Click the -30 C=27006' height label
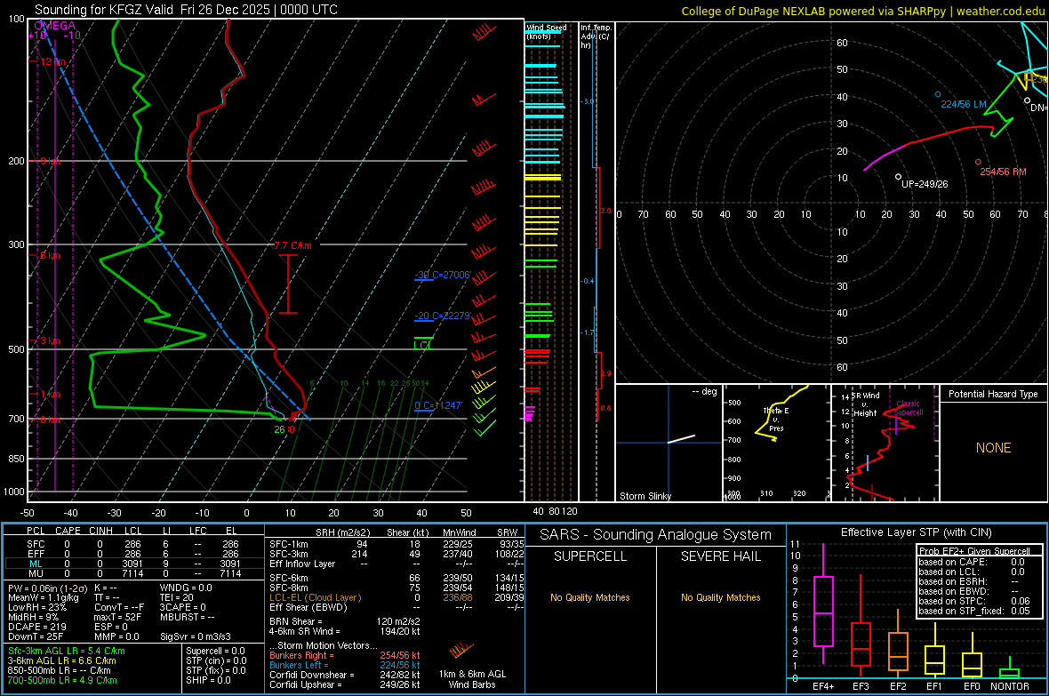 pyautogui.click(x=443, y=275)
